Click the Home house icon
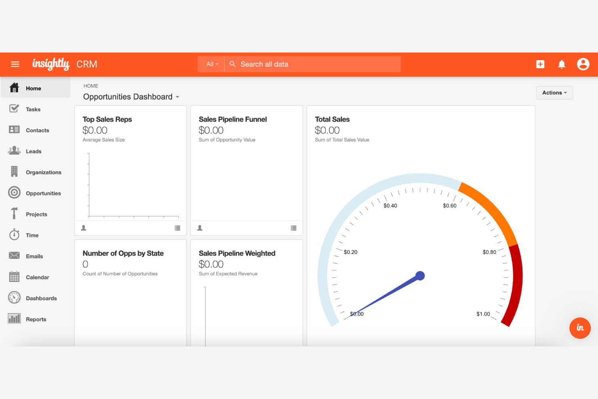This screenshot has width=598, height=399. (14, 88)
